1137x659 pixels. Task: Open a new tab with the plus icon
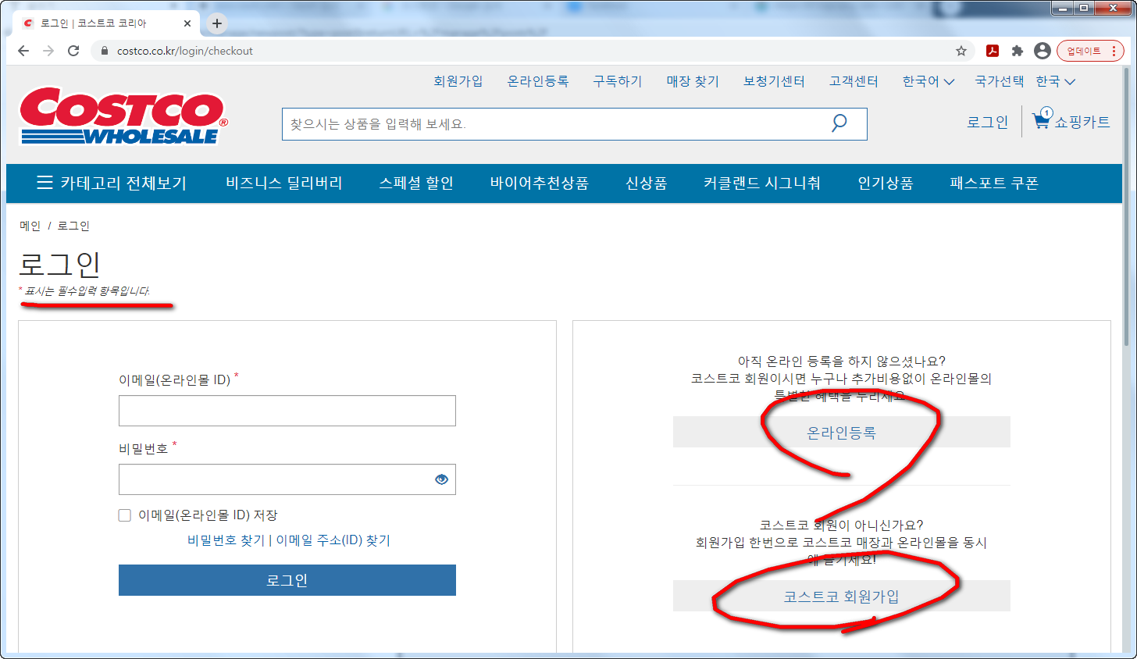tap(217, 23)
